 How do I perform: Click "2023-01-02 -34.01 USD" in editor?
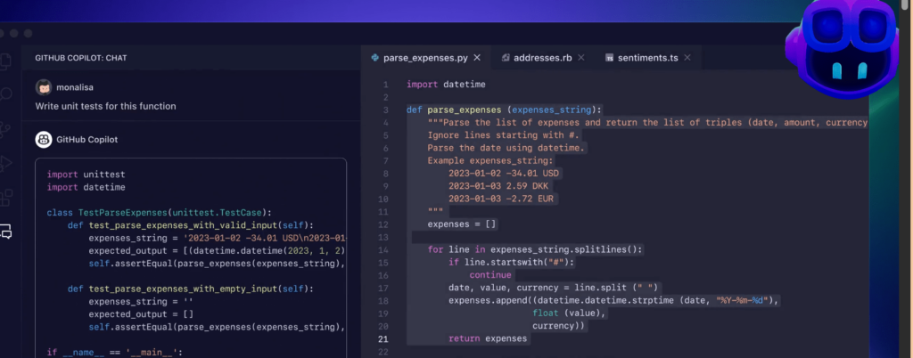504,174
